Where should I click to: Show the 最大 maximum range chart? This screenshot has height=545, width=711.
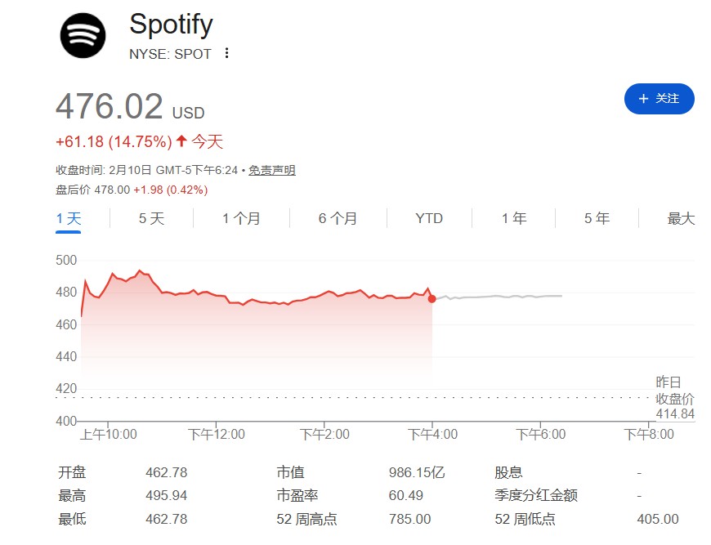point(681,218)
